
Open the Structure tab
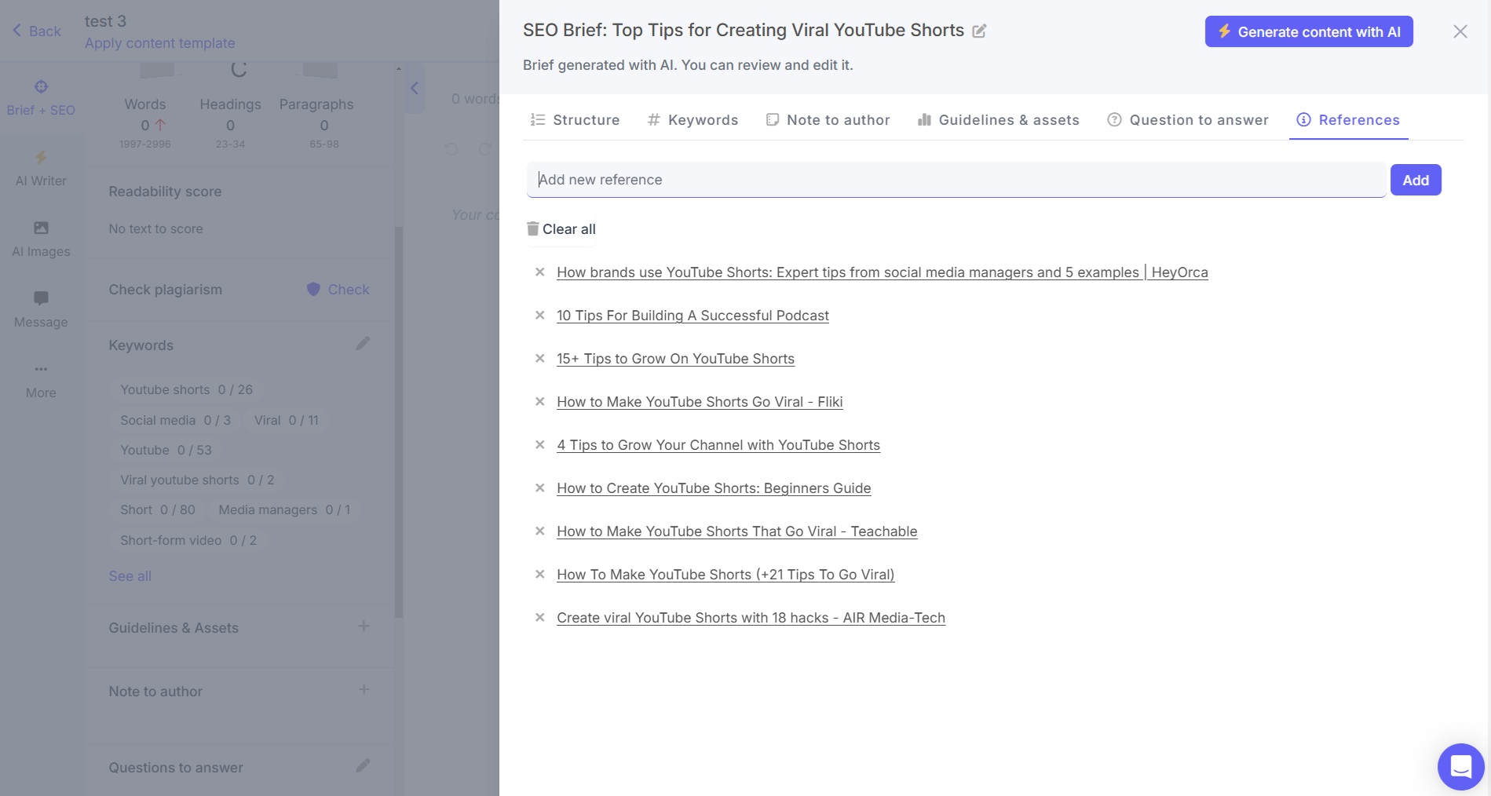click(x=576, y=120)
